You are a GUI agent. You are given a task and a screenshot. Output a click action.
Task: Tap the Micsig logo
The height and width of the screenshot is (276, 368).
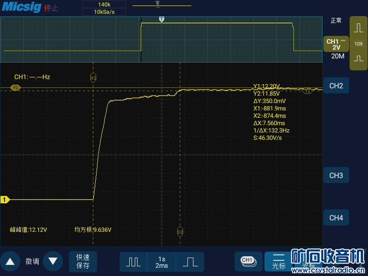[x=22, y=7]
